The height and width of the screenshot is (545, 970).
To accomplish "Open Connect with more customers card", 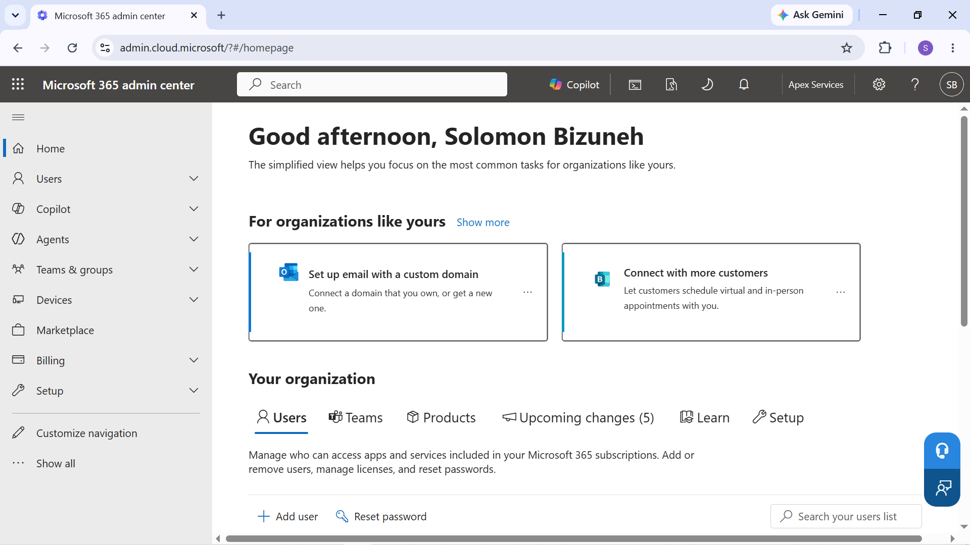I will pyautogui.click(x=711, y=292).
